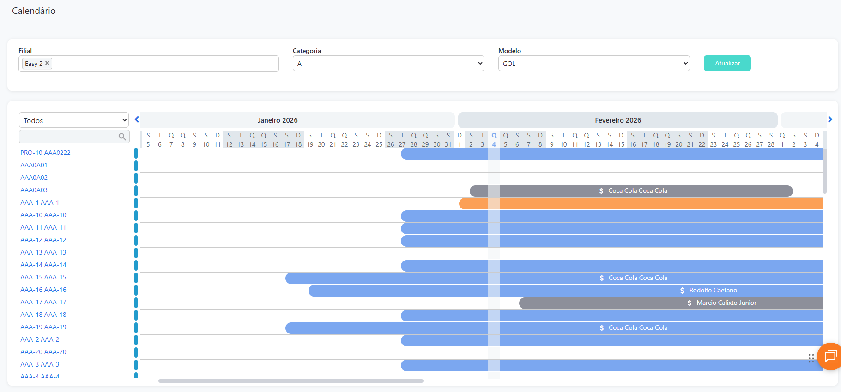Image resolution: width=841 pixels, height=392 pixels.
Task: Expand the Modelo dropdown showing GOL
Action: click(593, 64)
